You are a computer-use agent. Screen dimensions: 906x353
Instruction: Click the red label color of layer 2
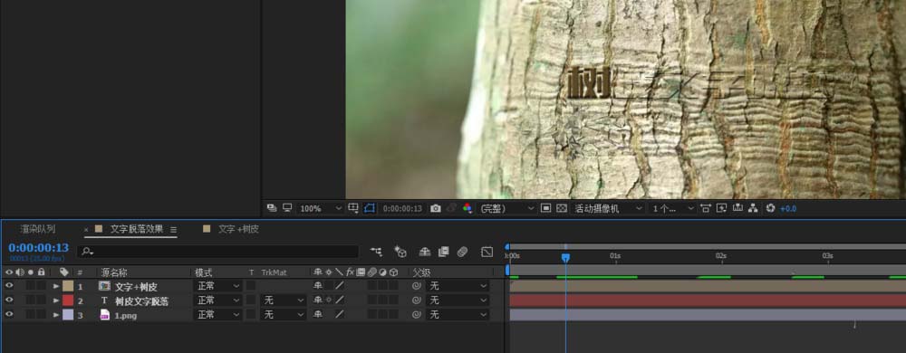click(x=68, y=301)
